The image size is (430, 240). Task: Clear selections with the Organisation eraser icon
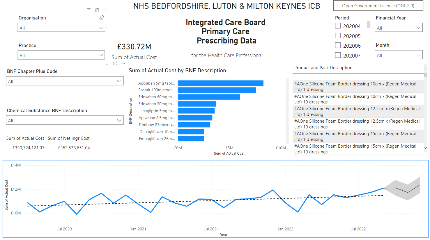point(101,17)
